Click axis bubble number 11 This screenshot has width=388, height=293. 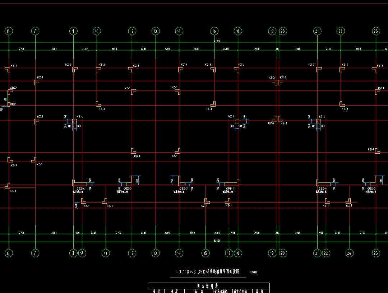point(106,253)
